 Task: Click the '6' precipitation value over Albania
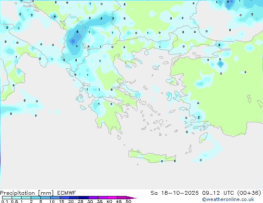[x=77, y=31]
